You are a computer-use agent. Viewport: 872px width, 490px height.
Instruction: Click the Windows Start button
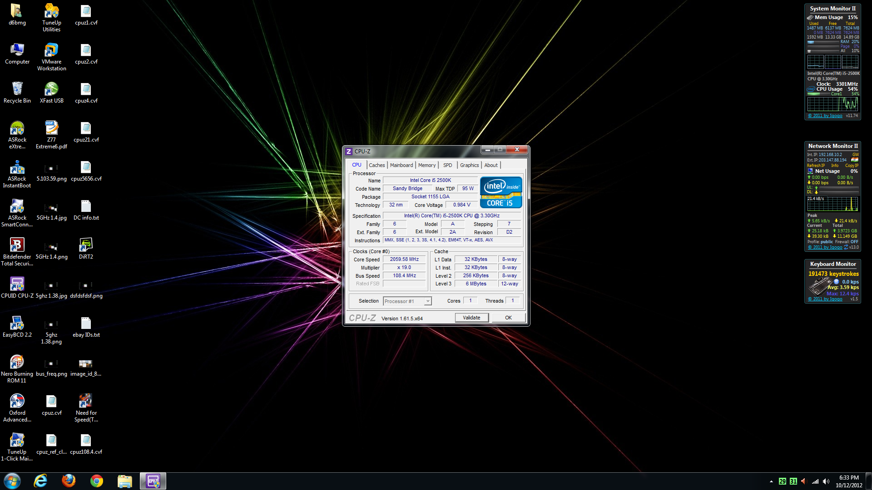click(12, 481)
